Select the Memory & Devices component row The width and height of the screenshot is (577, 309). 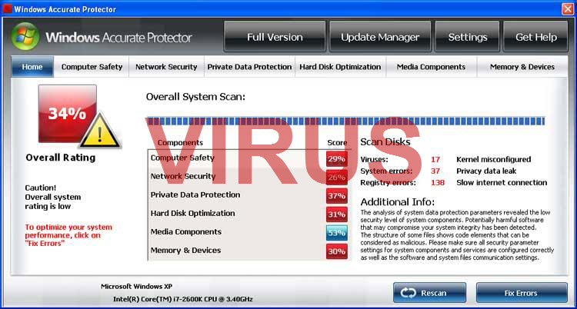(249, 251)
